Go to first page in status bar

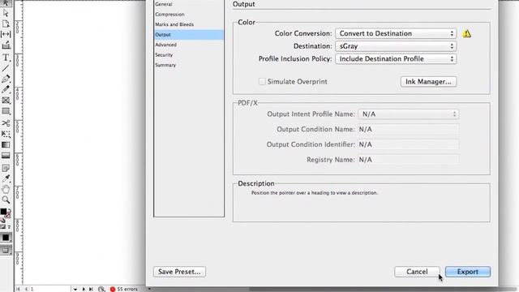click(x=18, y=289)
